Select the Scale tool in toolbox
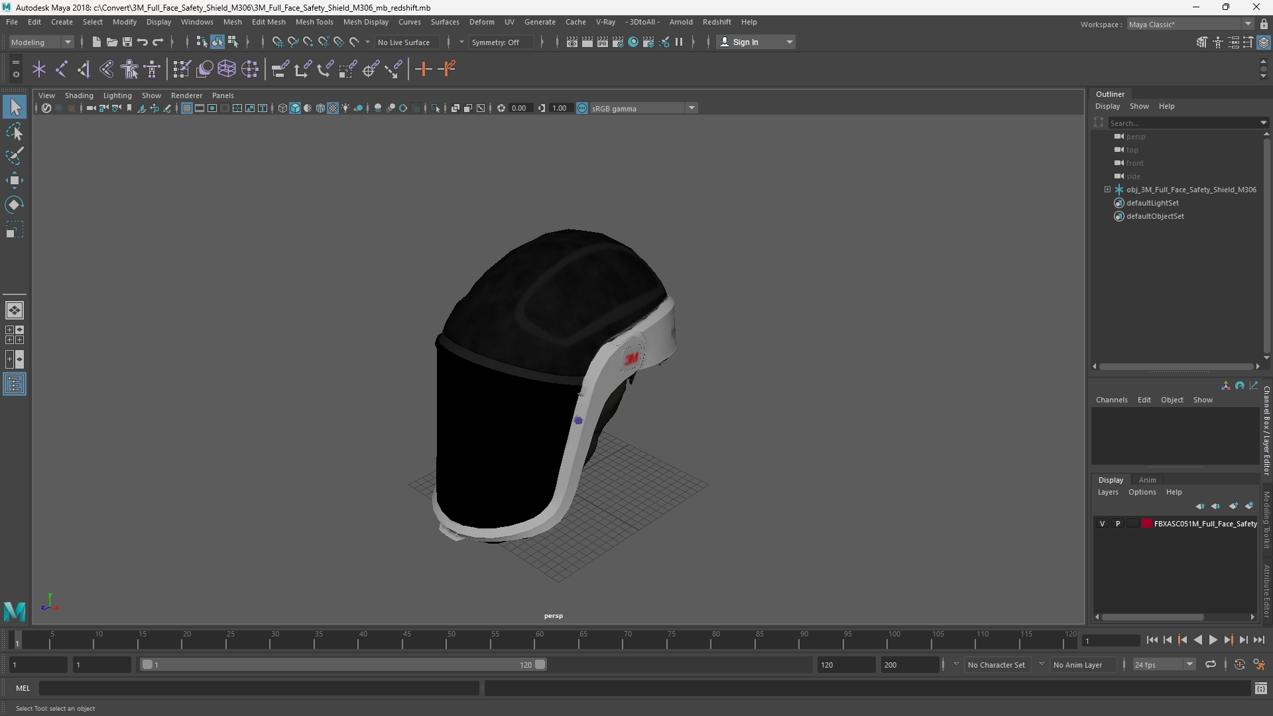This screenshot has height=716, width=1273. coord(15,229)
